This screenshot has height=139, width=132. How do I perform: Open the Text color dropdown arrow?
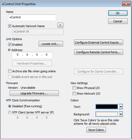coord(121,107)
